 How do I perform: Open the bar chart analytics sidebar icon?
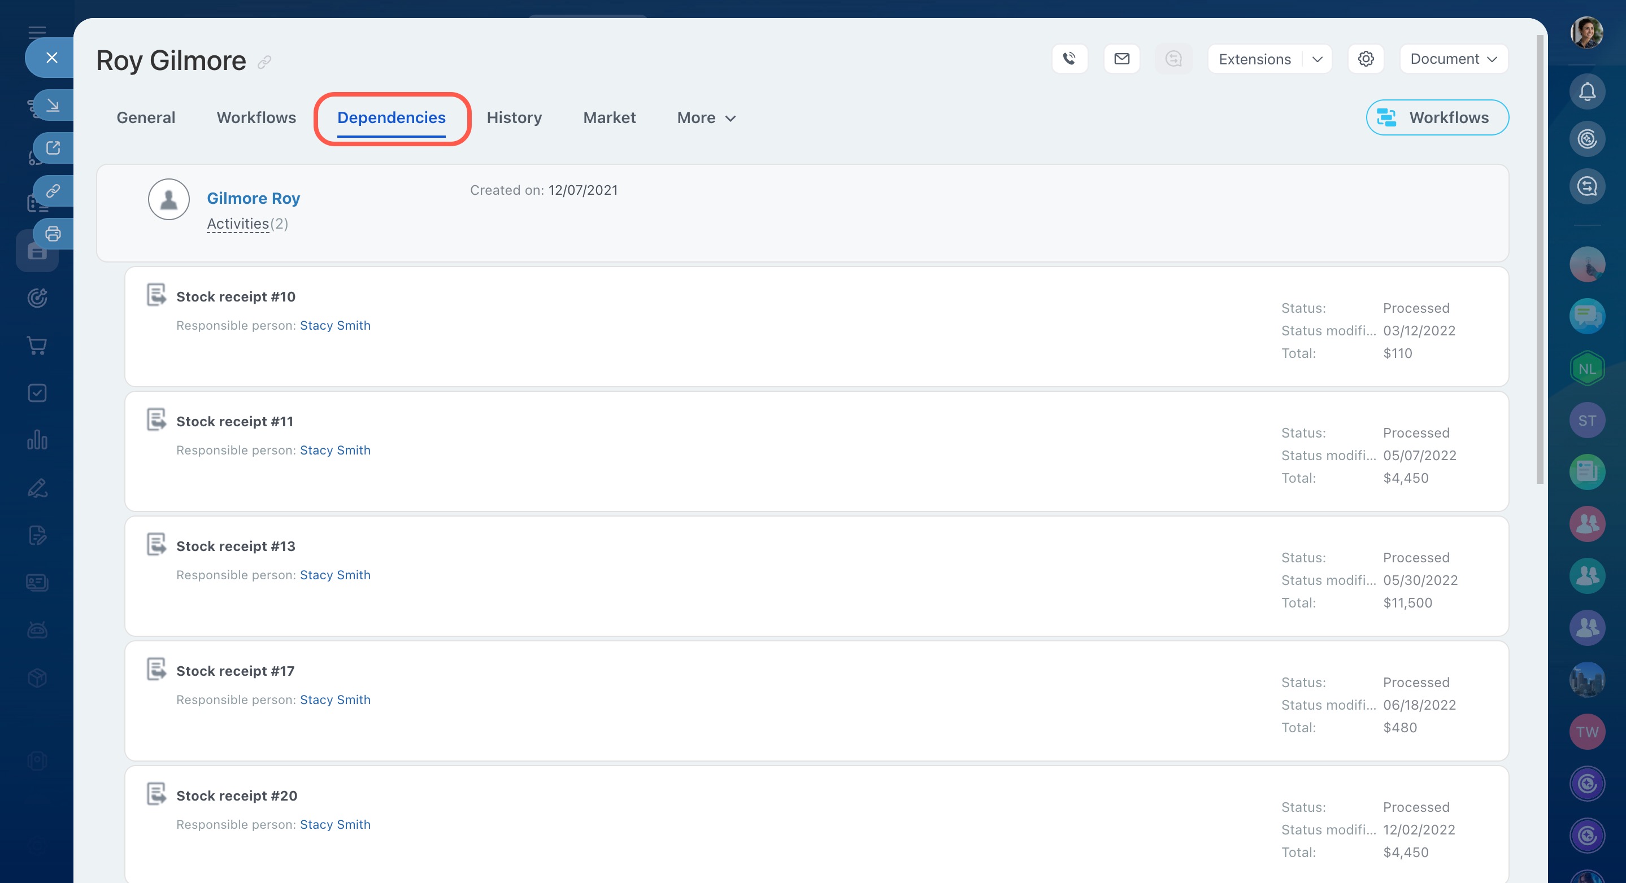click(x=37, y=440)
